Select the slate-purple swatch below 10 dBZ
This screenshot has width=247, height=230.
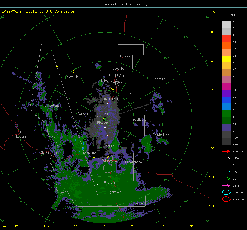click(x=226, y=127)
